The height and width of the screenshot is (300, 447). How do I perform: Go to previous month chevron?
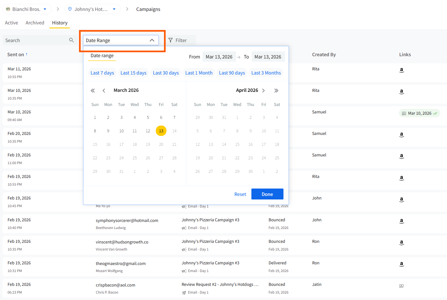coord(104,91)
